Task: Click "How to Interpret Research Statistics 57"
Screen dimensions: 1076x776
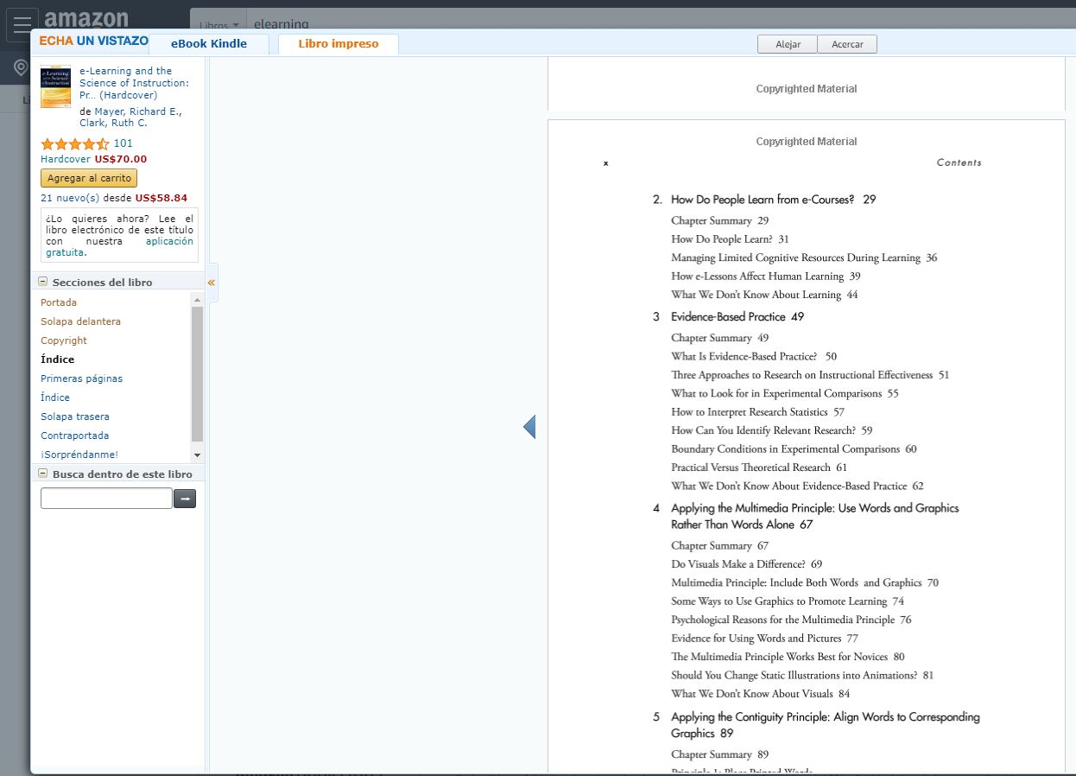Action: 757,412
